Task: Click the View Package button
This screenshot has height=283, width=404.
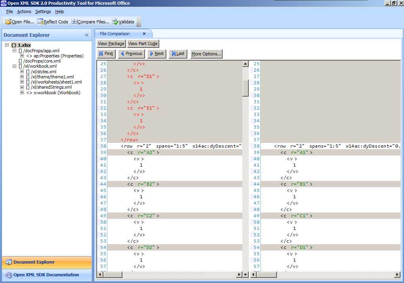Action: point(111,44)
